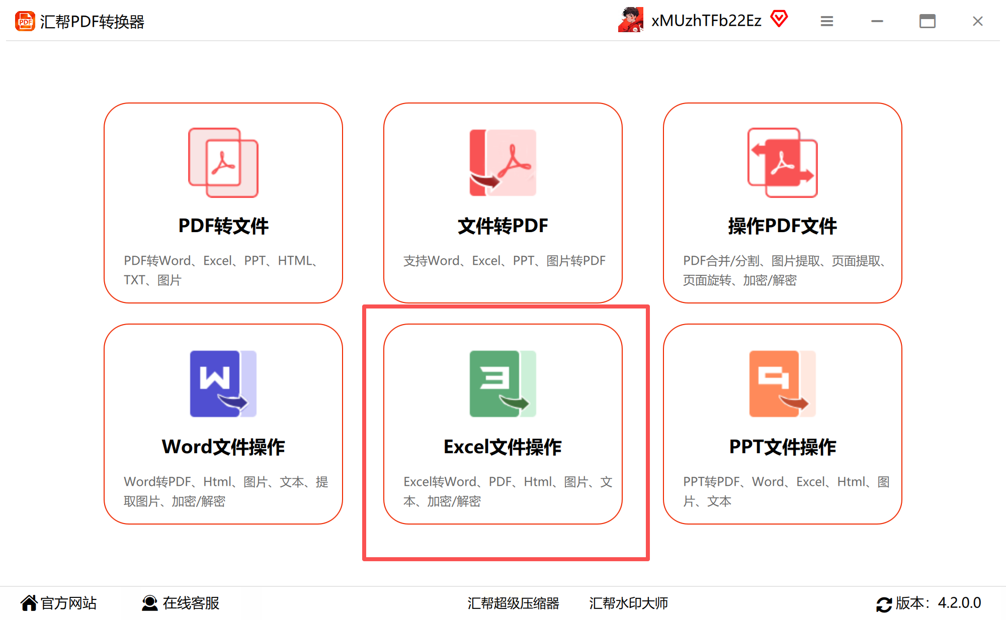Click the 汇帮PDF转换器 app logo icon

pos(25,21)
